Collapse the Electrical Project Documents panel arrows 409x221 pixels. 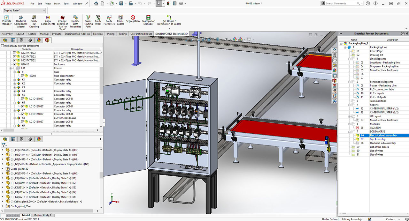[340, 33]
